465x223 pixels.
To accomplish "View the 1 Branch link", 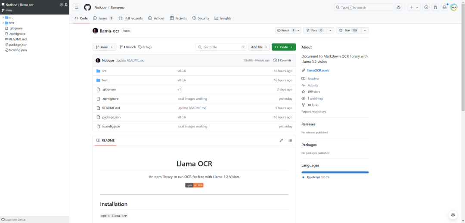I will [x=127, y=47].
